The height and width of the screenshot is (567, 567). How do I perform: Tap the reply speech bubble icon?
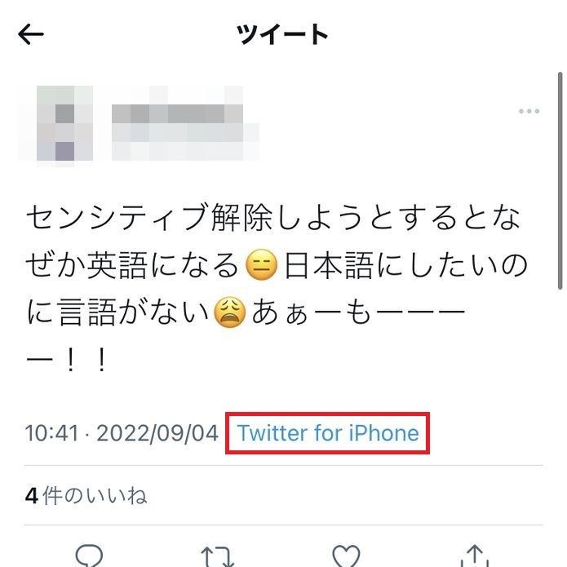[x=89, y=556]
